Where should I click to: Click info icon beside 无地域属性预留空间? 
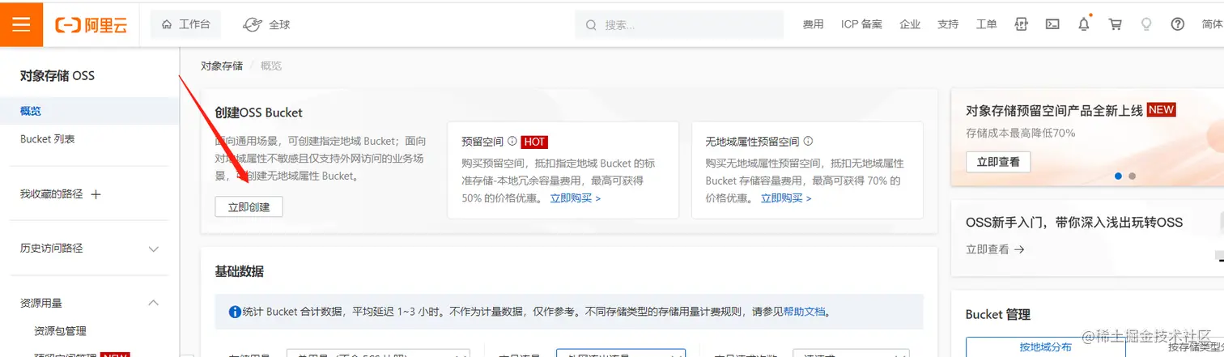click(808, 141)
